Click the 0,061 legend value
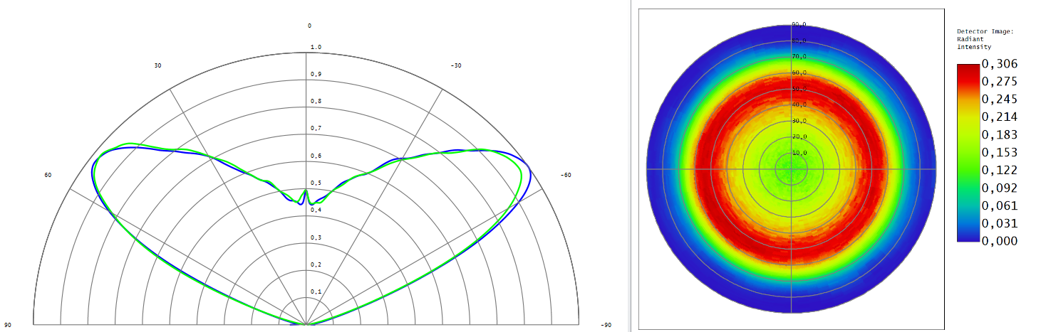 coord(1000,206)
